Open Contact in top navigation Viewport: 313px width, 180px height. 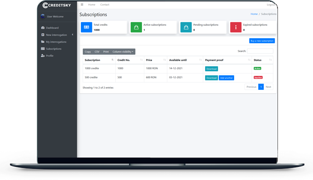(x=105, y=5)
